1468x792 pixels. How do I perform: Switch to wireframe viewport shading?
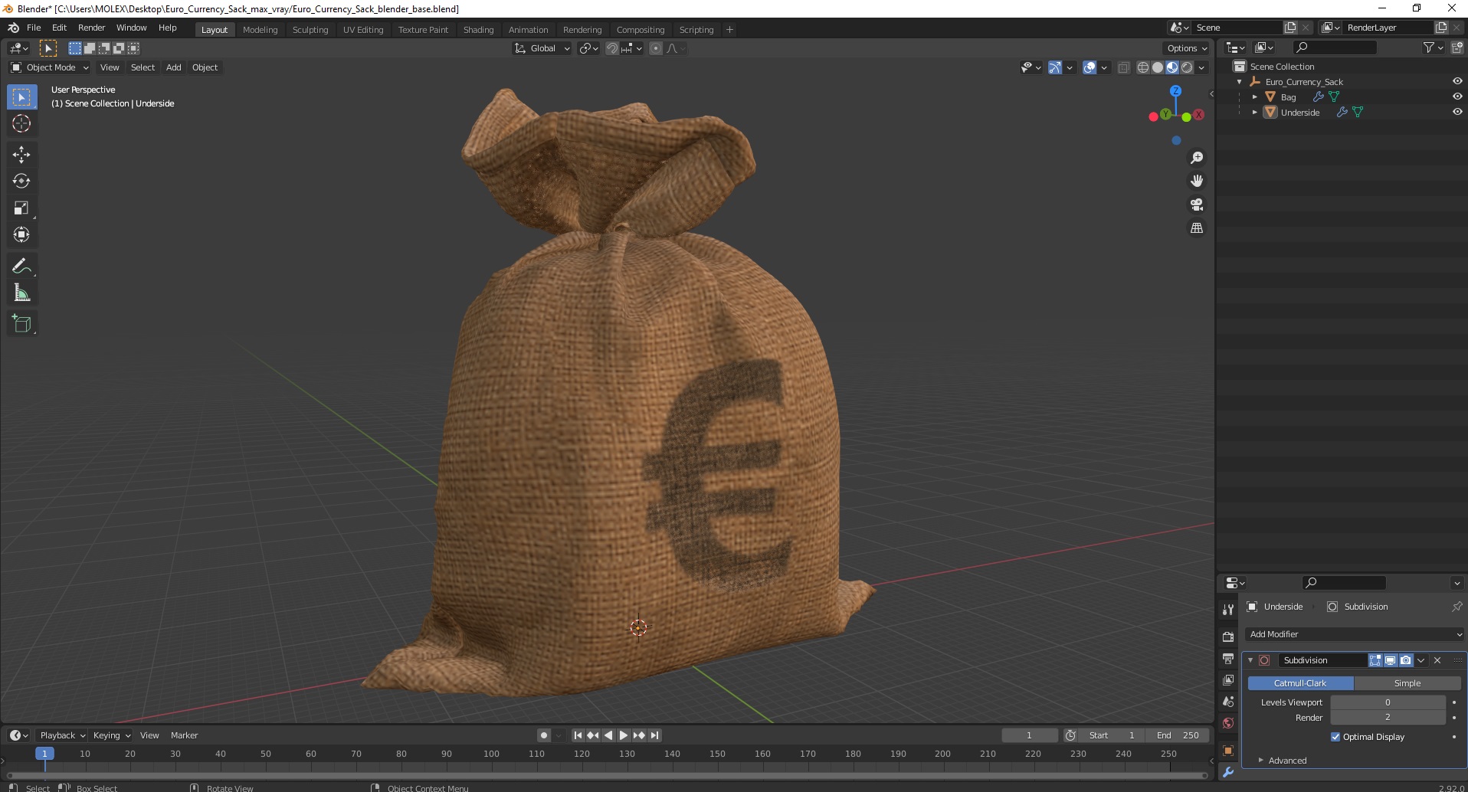click(1143, 67)
